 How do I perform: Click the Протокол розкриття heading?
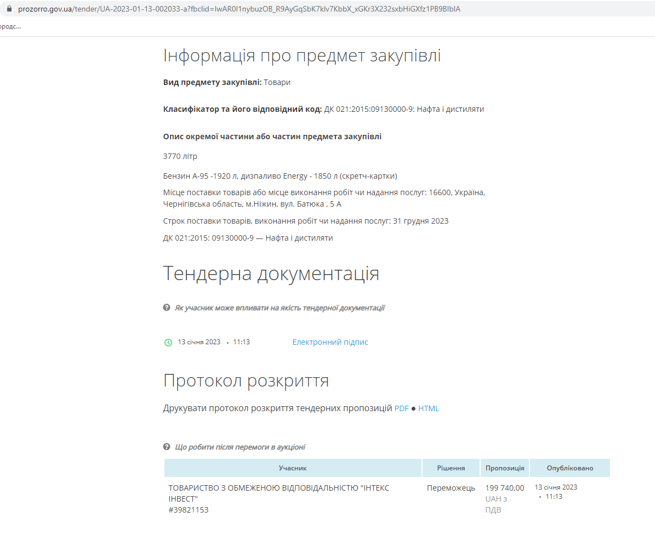point(246,380)
